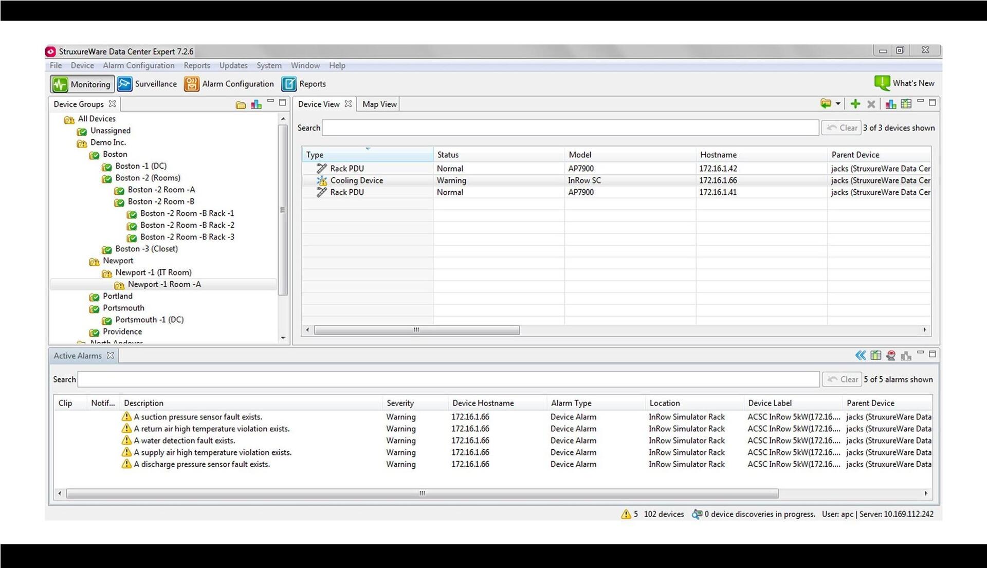Click the bar chart report icon in Device View

pyautogui.click(x=891, y=104)
